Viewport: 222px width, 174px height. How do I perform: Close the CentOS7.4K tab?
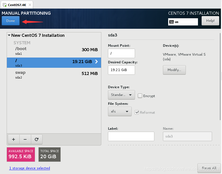[30, 5]
